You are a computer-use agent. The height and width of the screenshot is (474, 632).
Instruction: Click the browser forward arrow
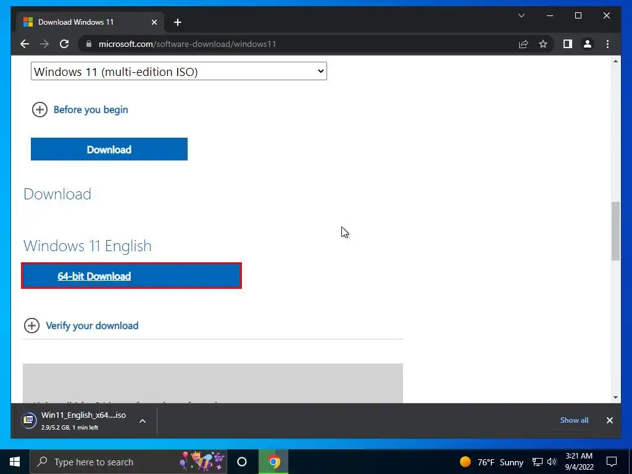[44, 44]
